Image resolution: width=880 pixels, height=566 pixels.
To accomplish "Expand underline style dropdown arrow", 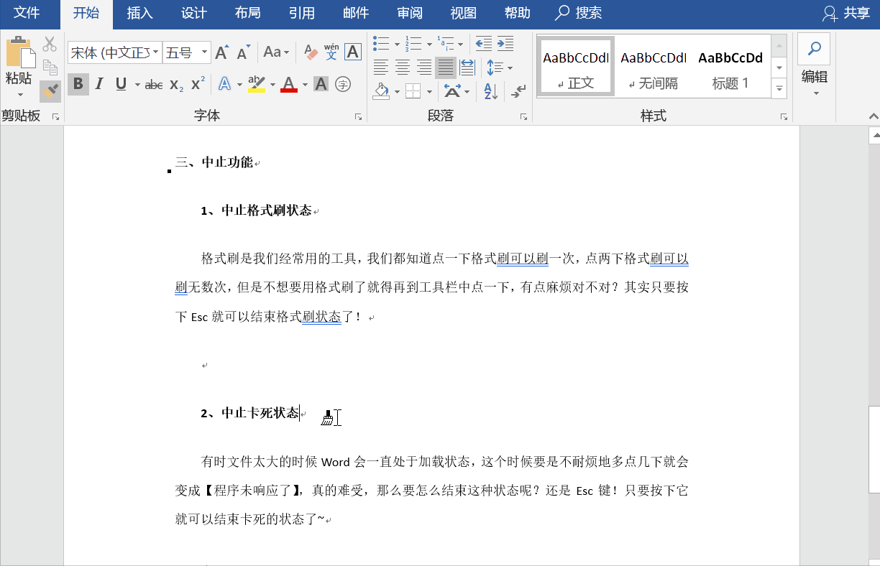I will 136,85.
